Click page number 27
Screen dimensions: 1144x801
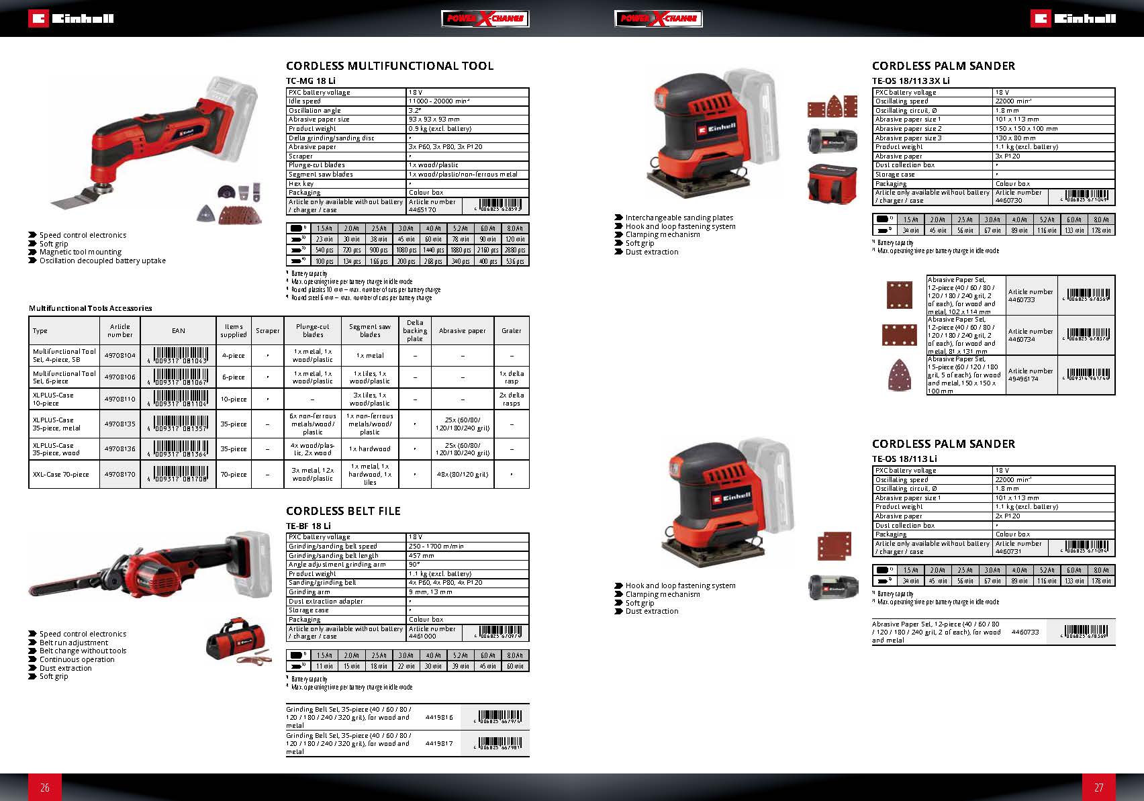(x=1099, y=788)
